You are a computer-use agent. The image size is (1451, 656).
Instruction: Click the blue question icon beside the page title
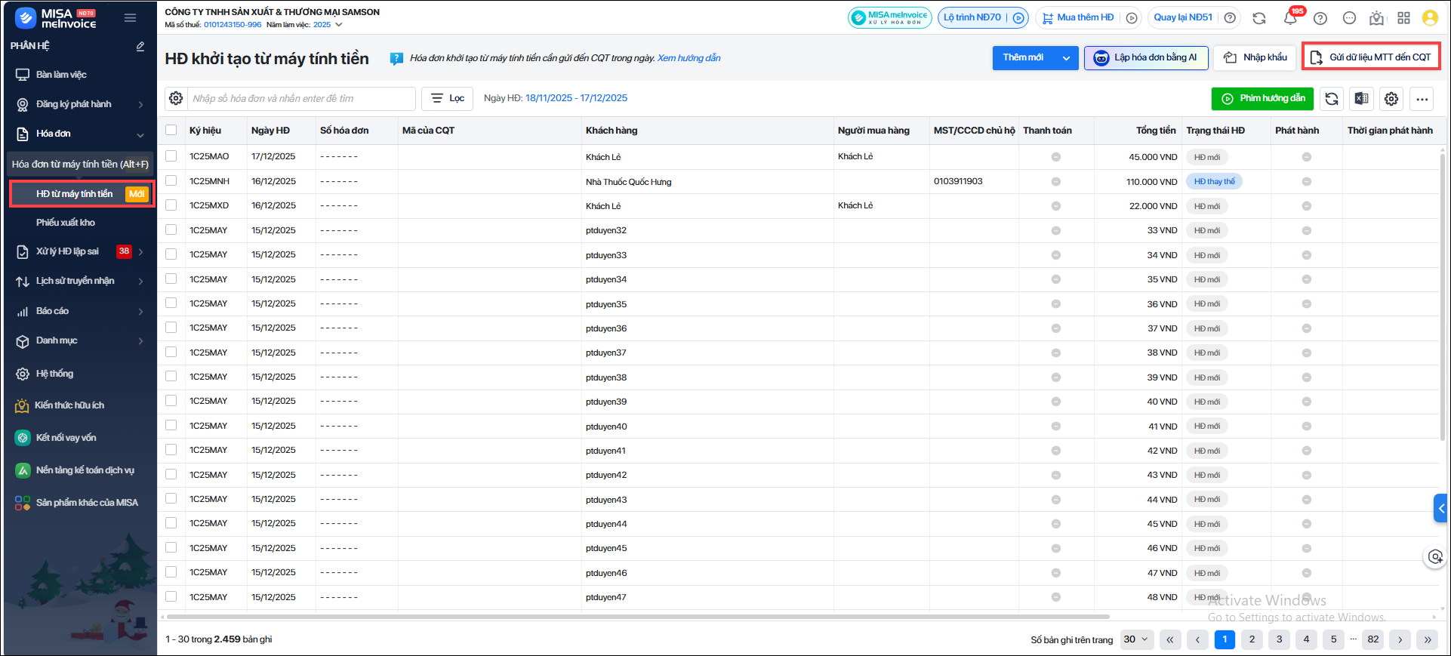coord(396,59)
